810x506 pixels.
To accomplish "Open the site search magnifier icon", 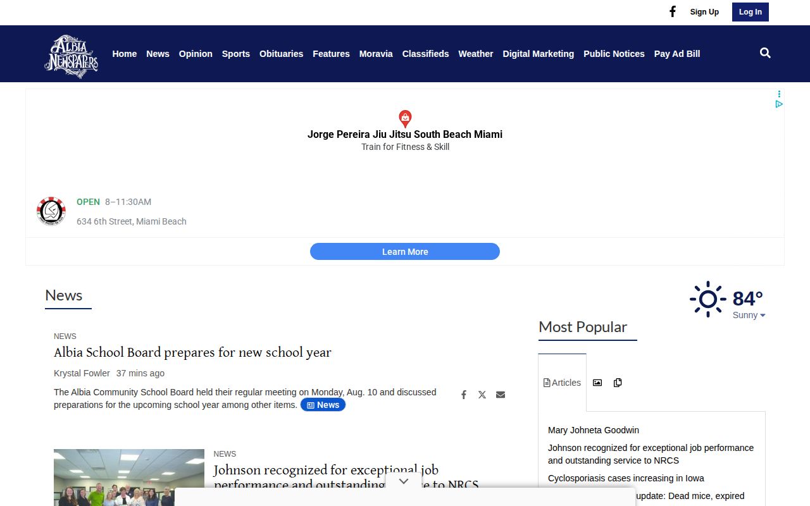I will (x=765, y=53).
